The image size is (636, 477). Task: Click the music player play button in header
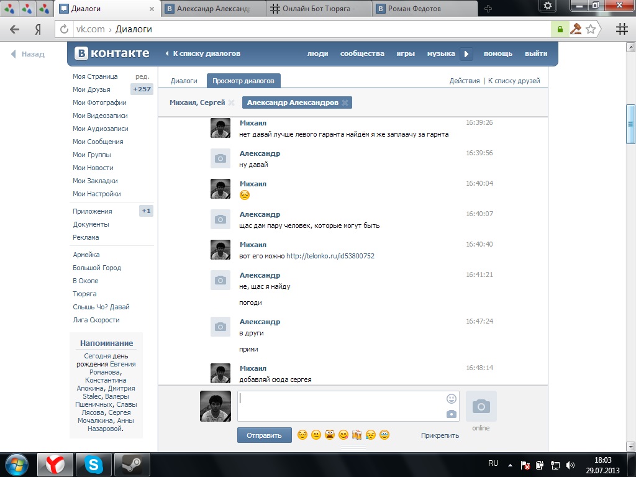point(466,53)
